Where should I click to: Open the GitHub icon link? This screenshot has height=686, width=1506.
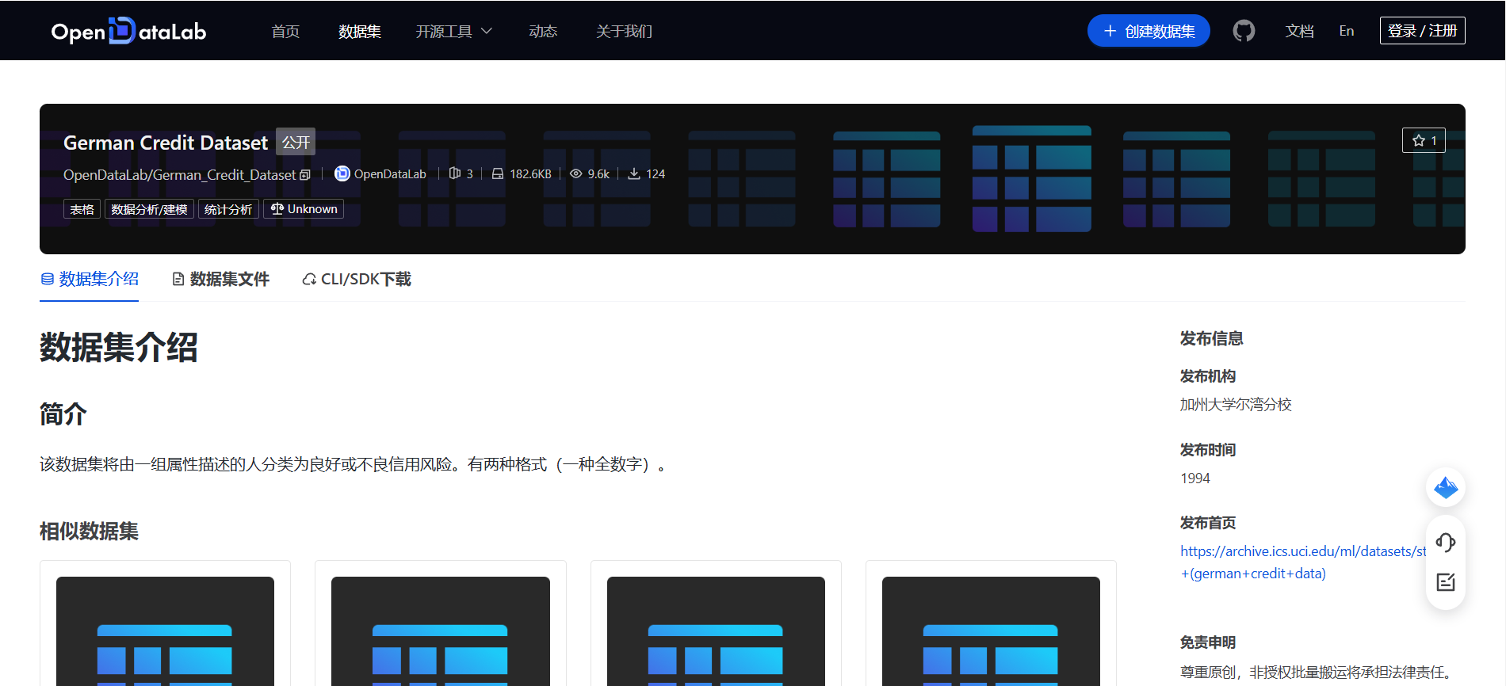coord(1244,31)
